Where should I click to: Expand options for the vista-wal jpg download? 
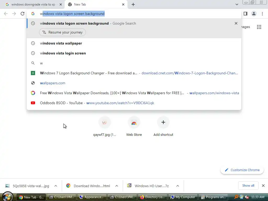click(x=56, y=186)
